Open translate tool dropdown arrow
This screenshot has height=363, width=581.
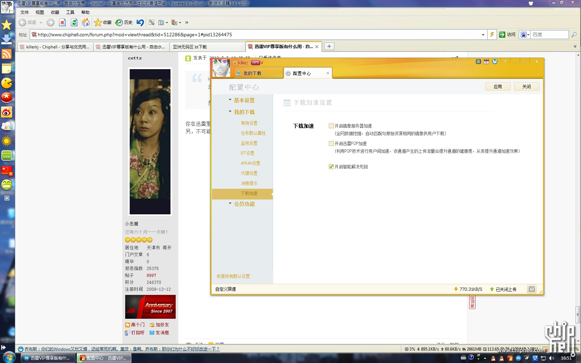180,23
